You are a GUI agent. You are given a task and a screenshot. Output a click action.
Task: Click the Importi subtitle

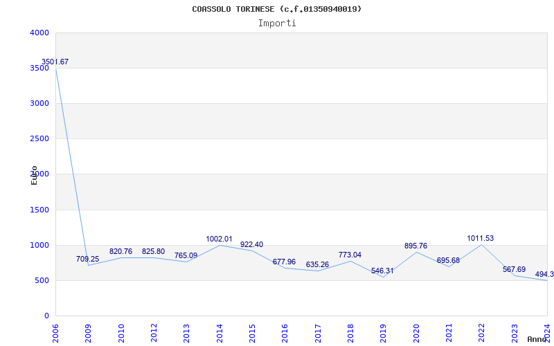pyautogui.click(x=277, y=24)
